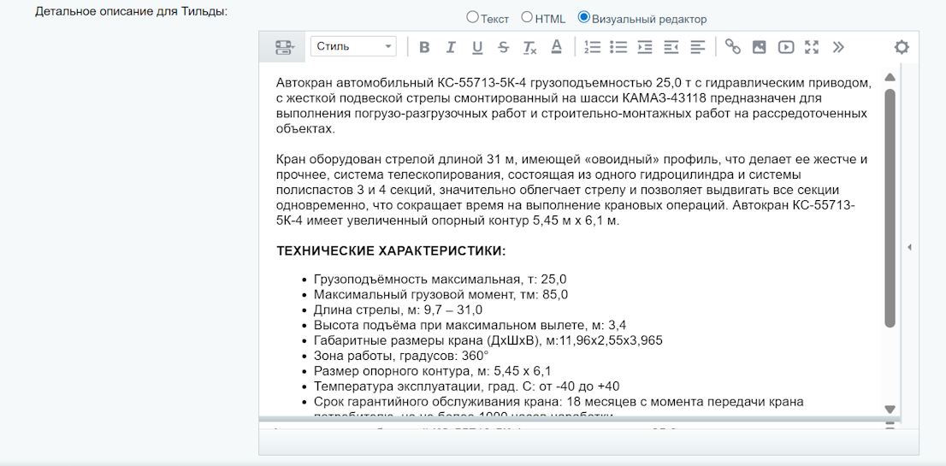Toggle underline formatting

coord(477,47)
